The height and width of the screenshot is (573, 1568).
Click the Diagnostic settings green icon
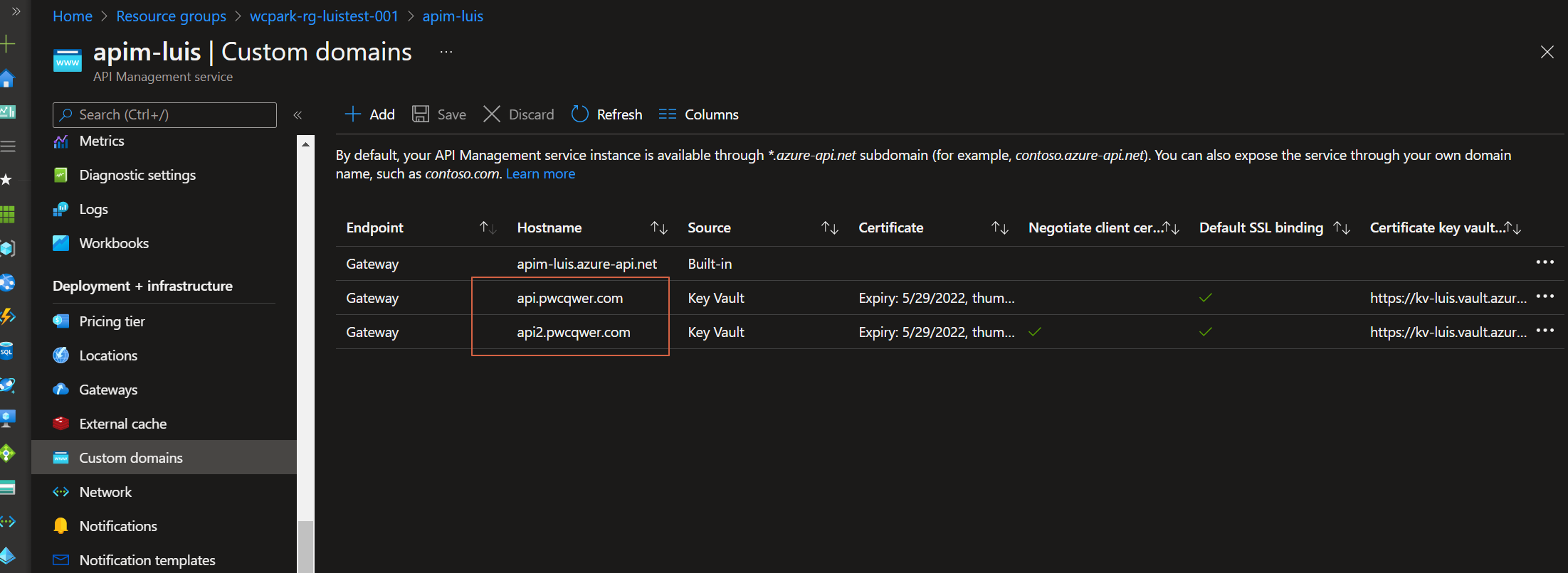click(x=61, y=175)
